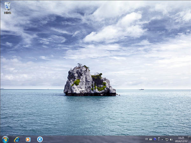Screen dimensions: 191x143
Task: Click the Recycle Bin icon's text label
Action: coord(7,13)
